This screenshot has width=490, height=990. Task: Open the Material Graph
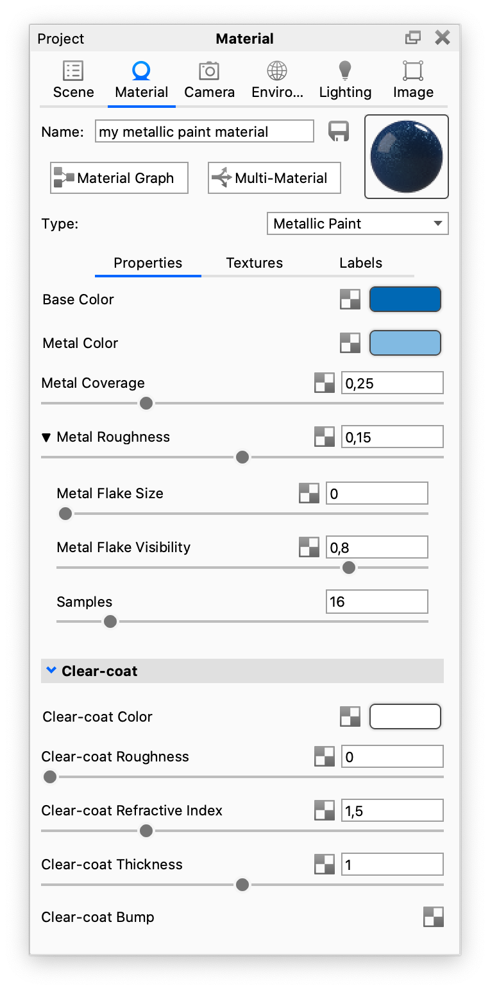point(119,178)
